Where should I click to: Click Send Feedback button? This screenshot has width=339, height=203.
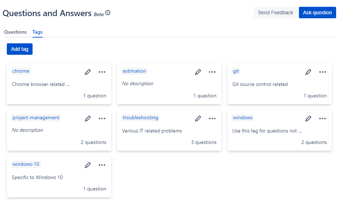(x=275, y=13)
